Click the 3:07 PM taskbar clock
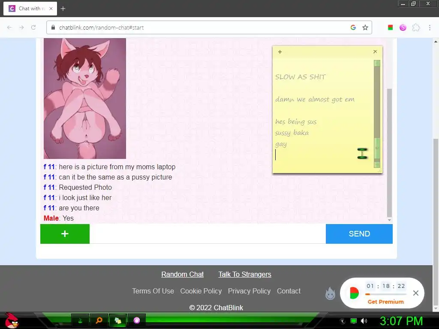The width and height of the screenshot is (439, 329). point(401,321)
